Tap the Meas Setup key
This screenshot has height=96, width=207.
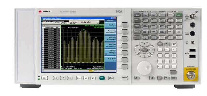tap(145, 37)
